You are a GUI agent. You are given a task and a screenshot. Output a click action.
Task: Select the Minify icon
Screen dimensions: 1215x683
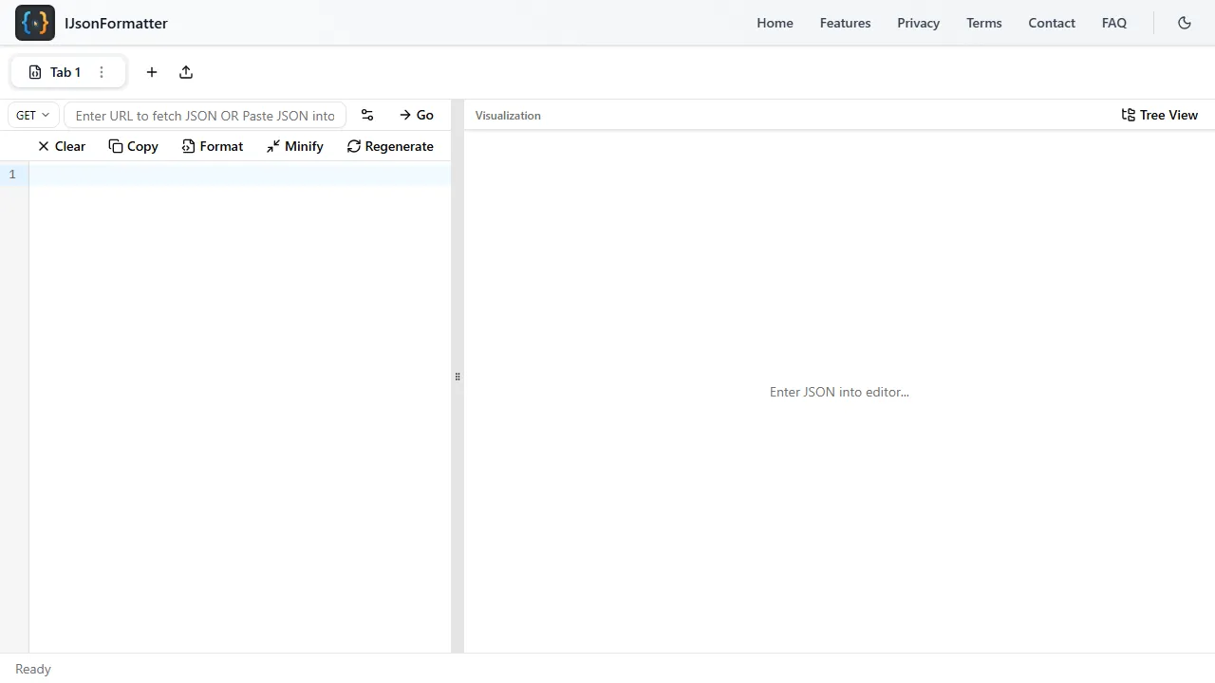[x=273, y=146]
